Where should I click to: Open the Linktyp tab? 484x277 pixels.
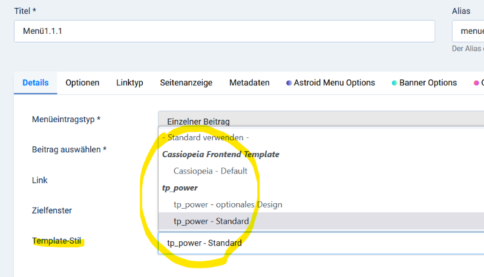point(129,83)
